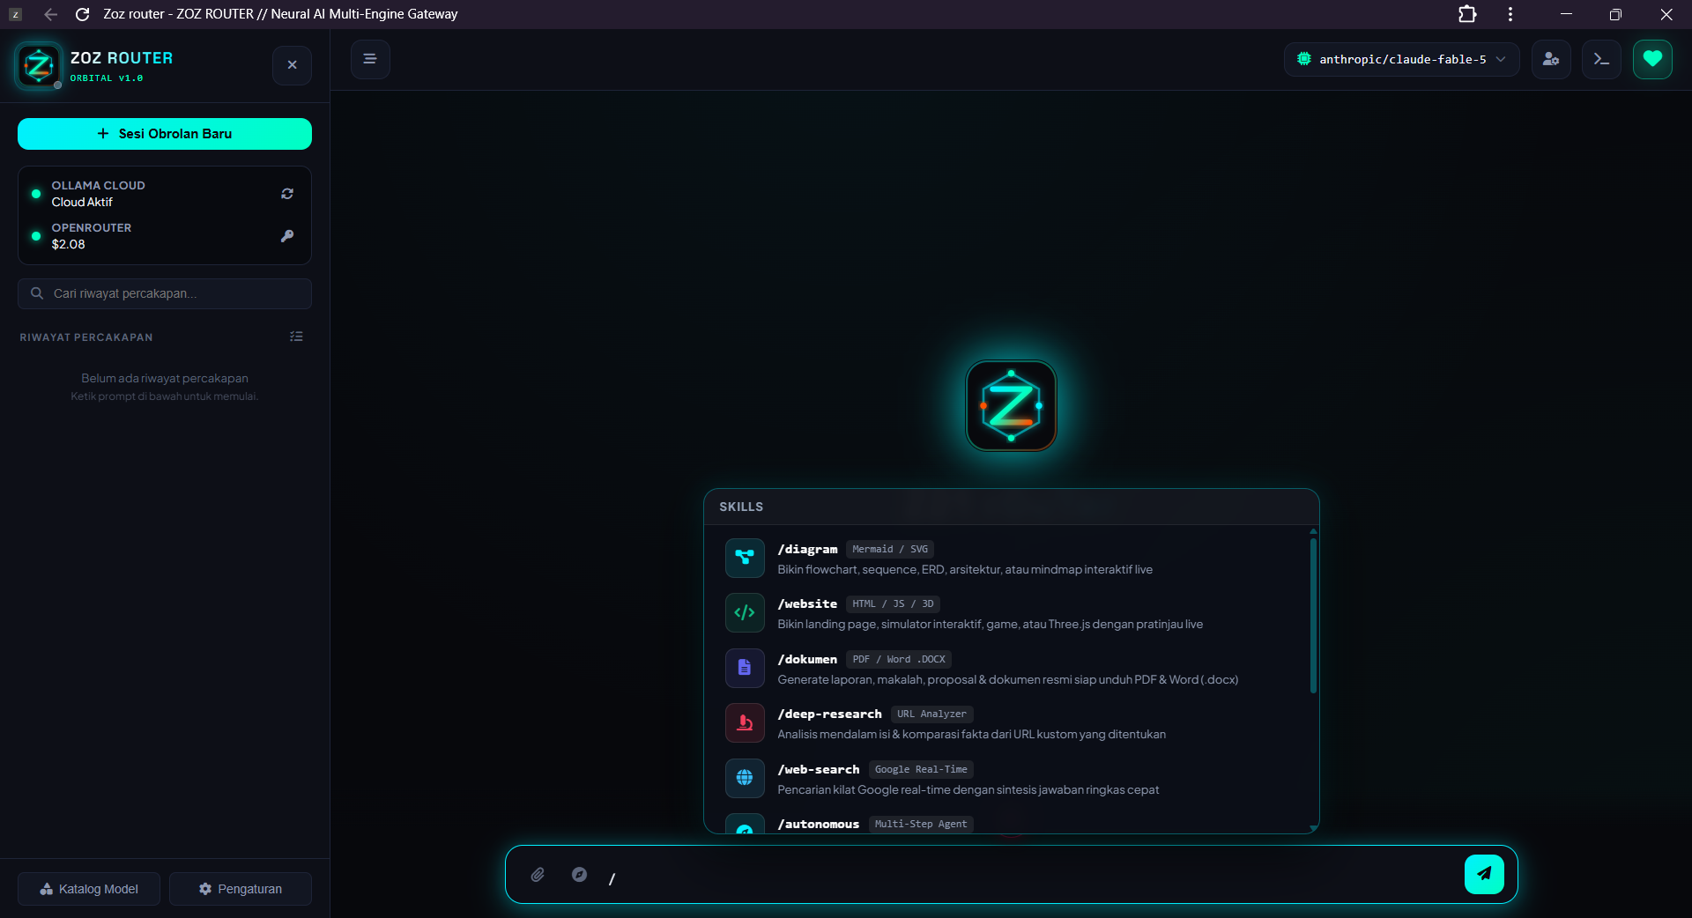
Task: Select the /diagram skill
Action: [x=1009, y=559]
